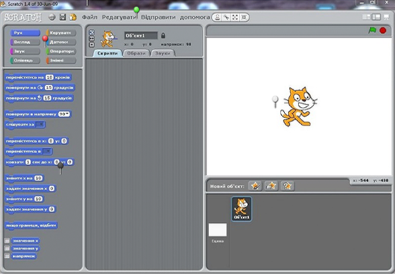Get a surprise sprite icon

click(287, 186)
